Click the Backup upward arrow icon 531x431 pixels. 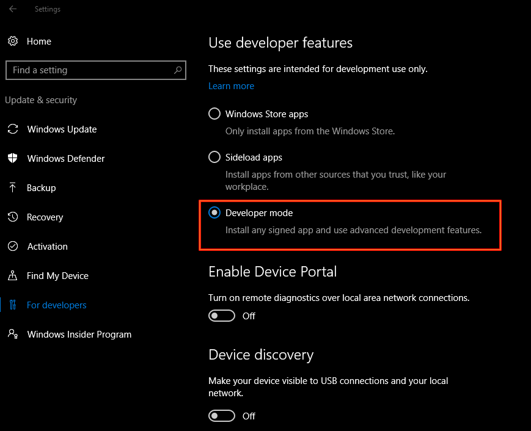point(13,188)
